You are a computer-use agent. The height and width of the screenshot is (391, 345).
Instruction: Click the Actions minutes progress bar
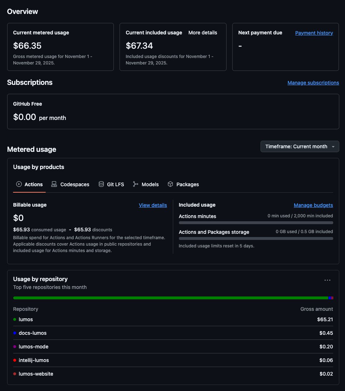click(x=256, y=223)
